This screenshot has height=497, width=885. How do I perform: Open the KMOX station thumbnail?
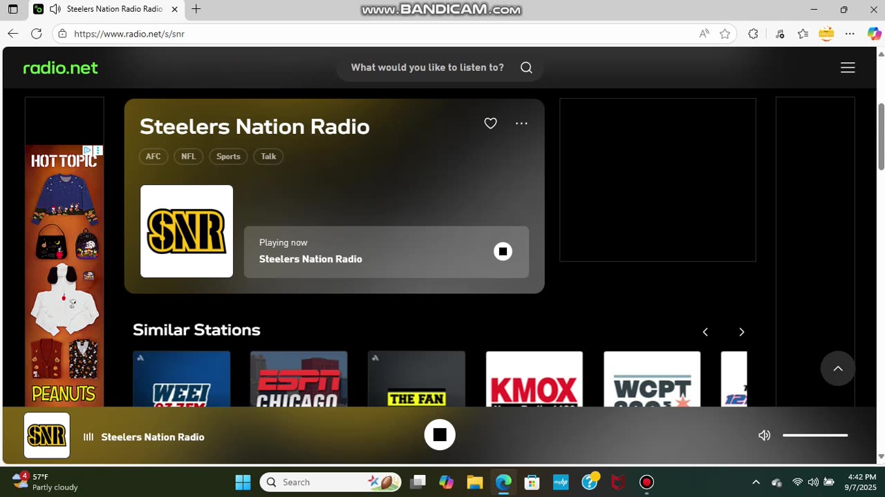534,379
